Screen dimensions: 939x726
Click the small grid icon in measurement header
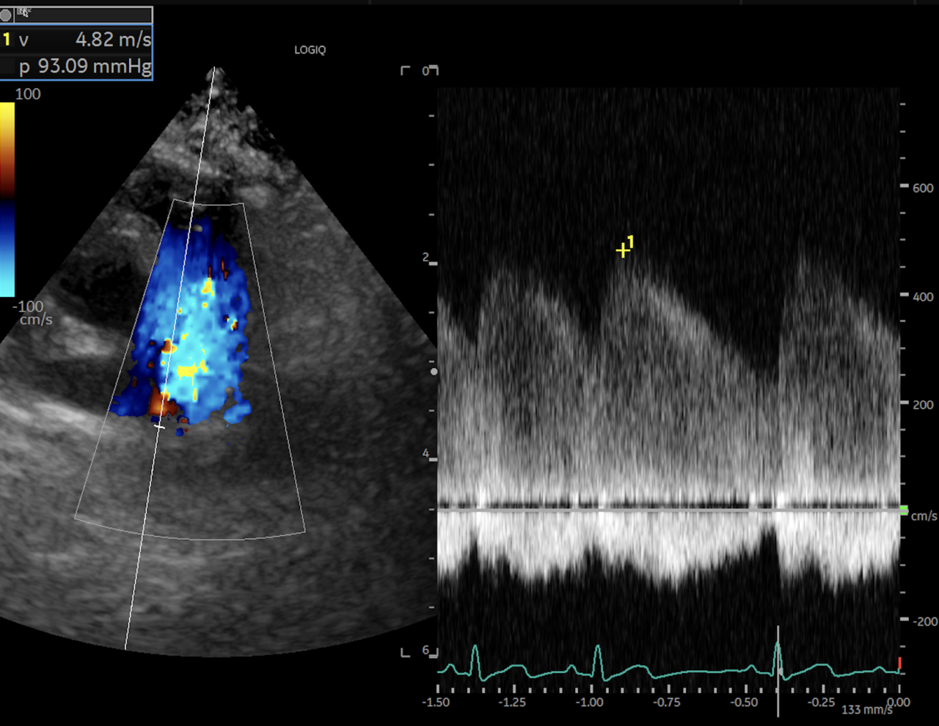21,12
